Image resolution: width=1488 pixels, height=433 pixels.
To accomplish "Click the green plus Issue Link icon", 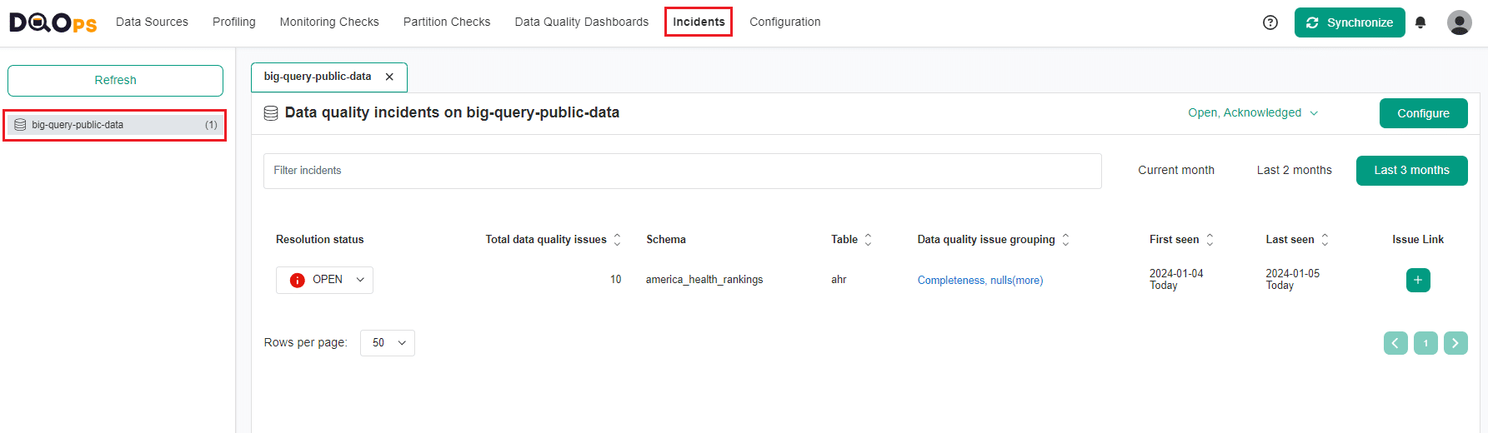I will 1417,280.
